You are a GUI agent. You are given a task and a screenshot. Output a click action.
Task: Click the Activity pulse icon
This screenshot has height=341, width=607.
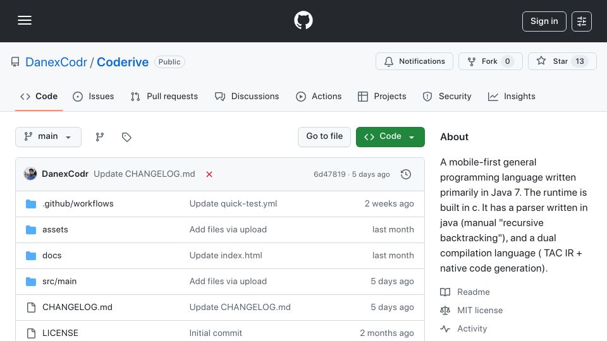click(x=445, y=328)
